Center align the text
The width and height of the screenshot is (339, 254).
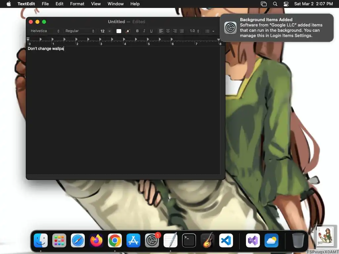tap(168, 31)
